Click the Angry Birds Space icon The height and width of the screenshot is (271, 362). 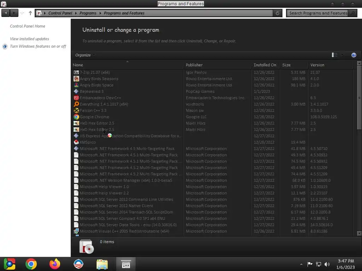(76, 85)
